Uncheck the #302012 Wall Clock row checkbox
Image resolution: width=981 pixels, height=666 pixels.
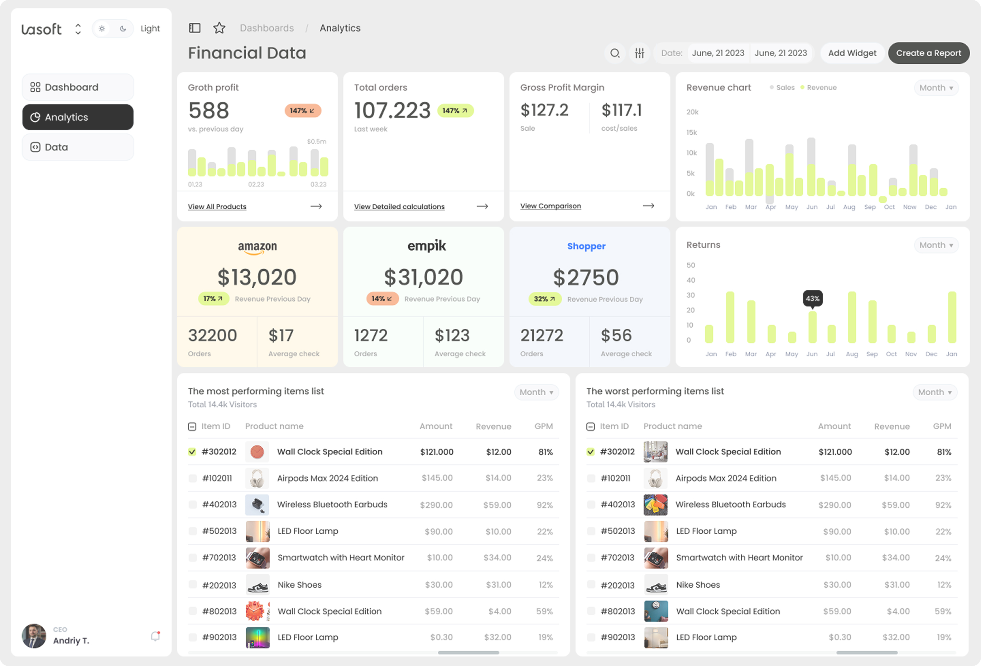(x=192, y=451)
